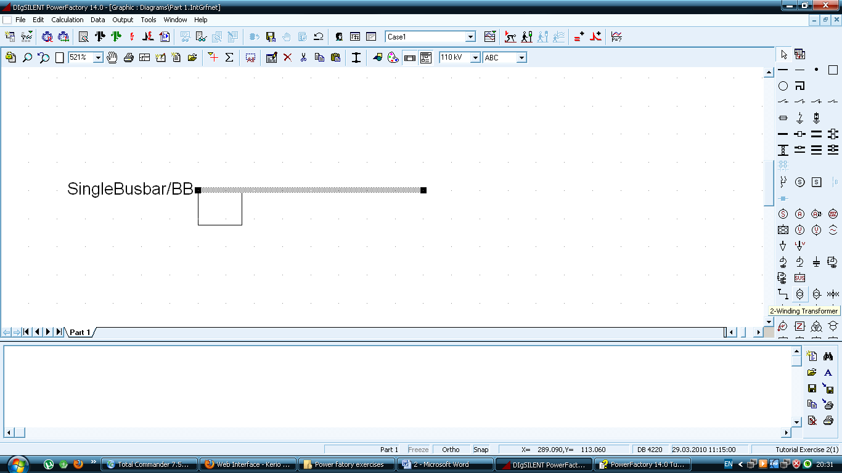Click the SingleBusbar/BB busbar label
Viewport: 842px width, 473px height.
click(x=130, y=189)
